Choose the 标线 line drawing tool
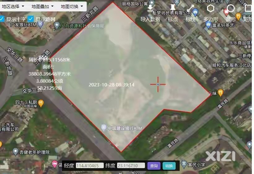The image size is (254, 174). point(191,8)
